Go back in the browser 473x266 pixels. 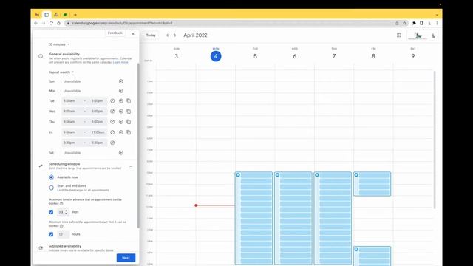(x=36, y=23)
